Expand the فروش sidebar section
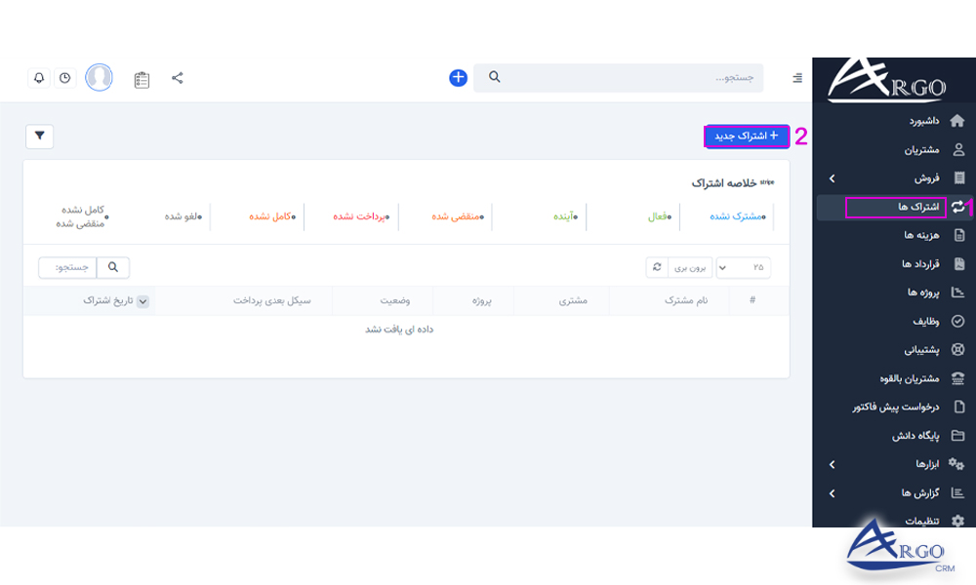The height and width of the screenshot is (585, 976). pyautogui.click(x=921, y=178)
